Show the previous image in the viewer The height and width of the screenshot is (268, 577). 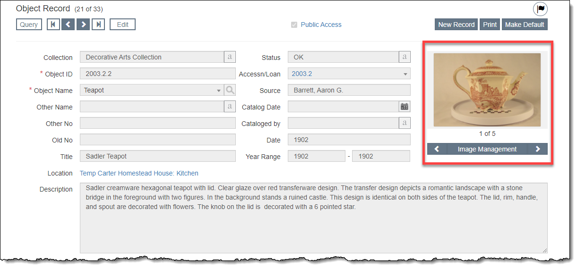coord(437,149)
